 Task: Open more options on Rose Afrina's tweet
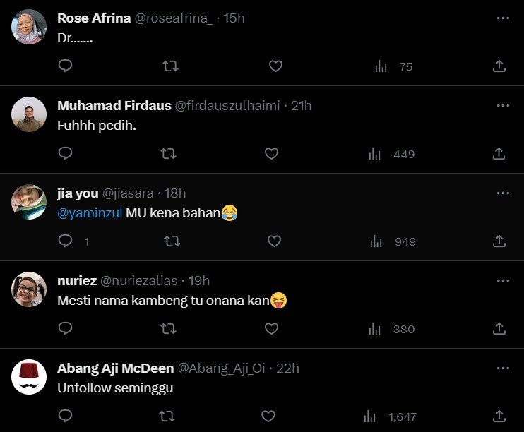(503, 18)
